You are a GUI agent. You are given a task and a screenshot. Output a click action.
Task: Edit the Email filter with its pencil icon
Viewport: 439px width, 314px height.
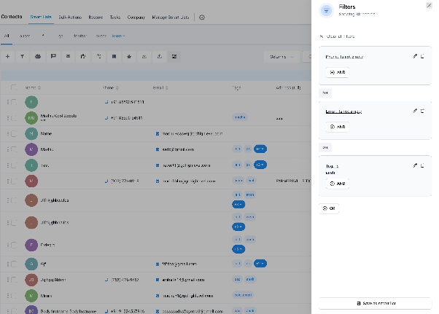415,111
